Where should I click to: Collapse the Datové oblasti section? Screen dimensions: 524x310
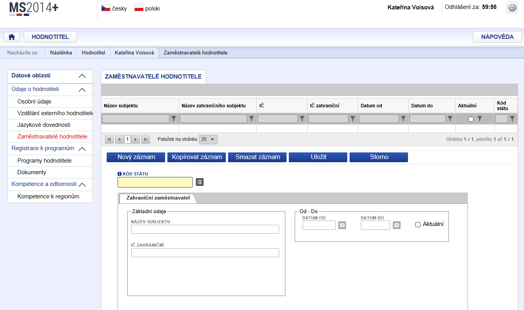click(x=82, y=76)
